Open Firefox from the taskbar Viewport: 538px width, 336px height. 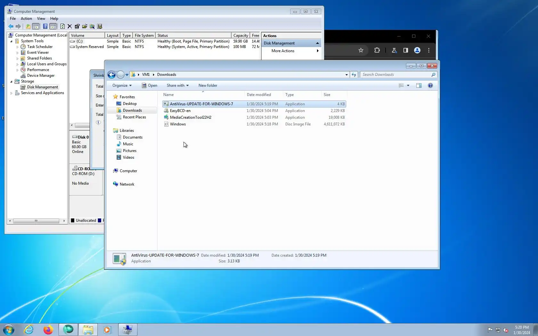(x=48, y=330)
